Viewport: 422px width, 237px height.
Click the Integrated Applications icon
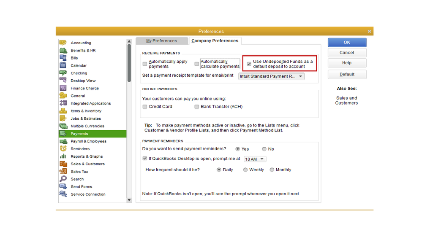point(63,103)
